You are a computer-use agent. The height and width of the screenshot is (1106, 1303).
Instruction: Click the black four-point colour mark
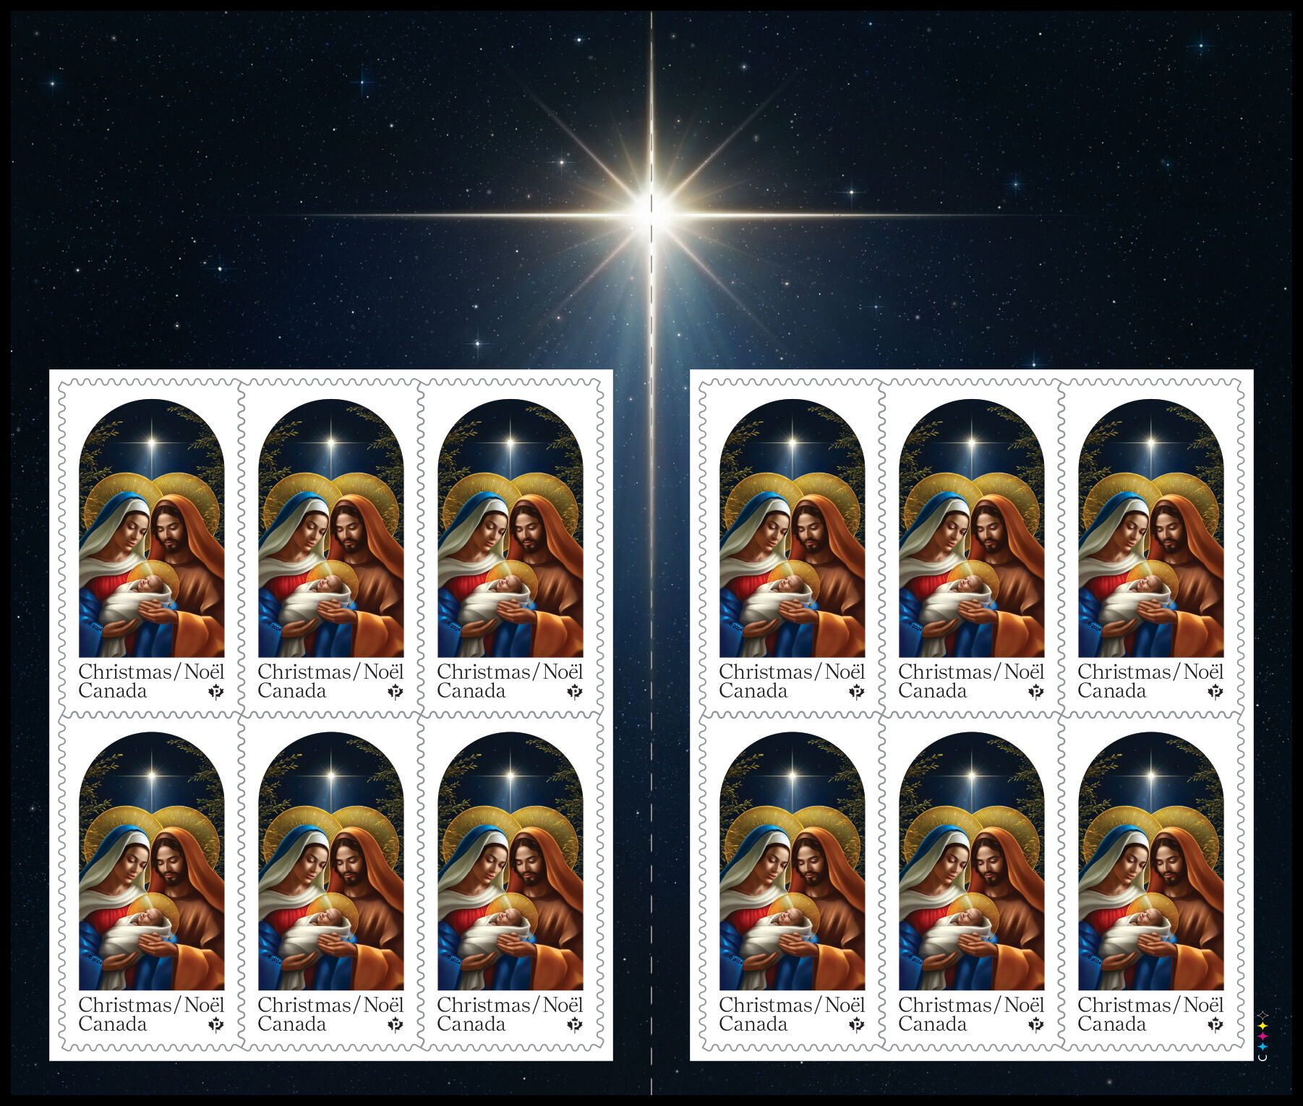[x=1263, y=1016]
